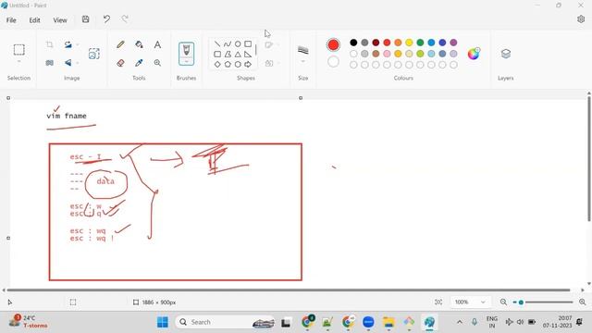Undo the last action

point(106,19)
